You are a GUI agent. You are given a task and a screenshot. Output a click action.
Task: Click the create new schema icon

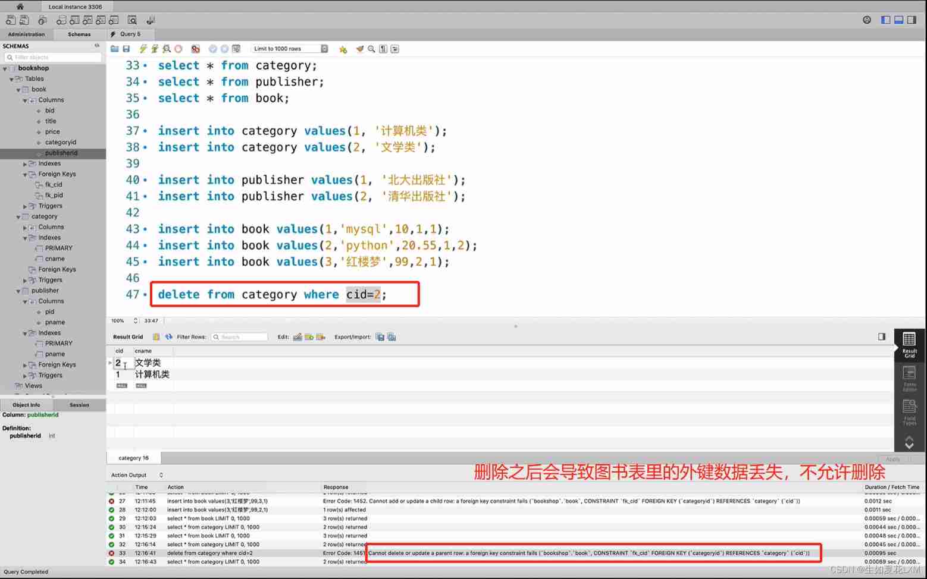61,20
